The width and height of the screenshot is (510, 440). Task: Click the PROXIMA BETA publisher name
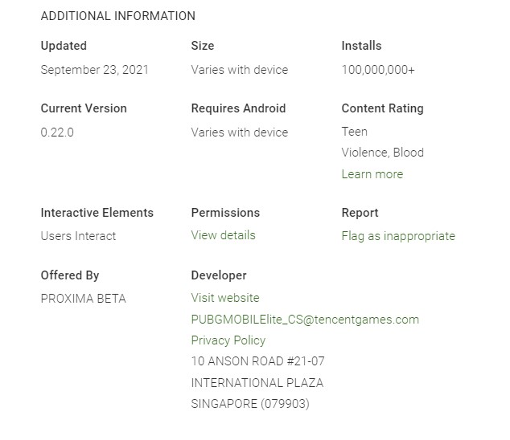click(x=83, y=299)
